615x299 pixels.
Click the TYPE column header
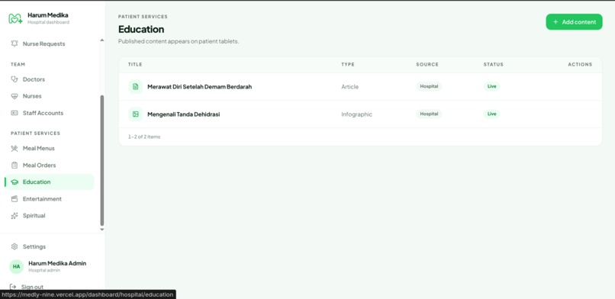point(347,64)
